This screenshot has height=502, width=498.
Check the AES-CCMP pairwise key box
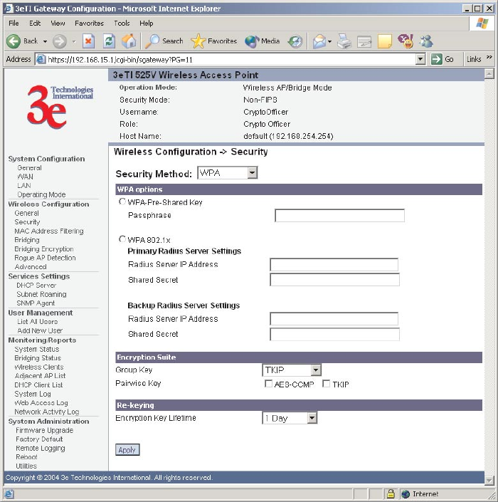(x=268, y=384)
